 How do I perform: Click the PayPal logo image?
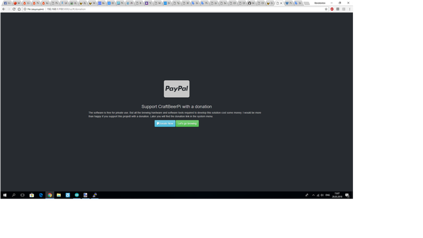point(176,89)
